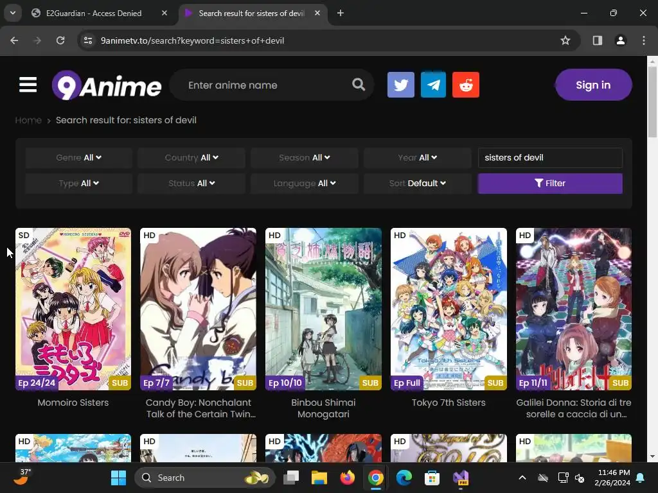
Task: Expand the Sort Default dropdown
Action: [418, 183]
